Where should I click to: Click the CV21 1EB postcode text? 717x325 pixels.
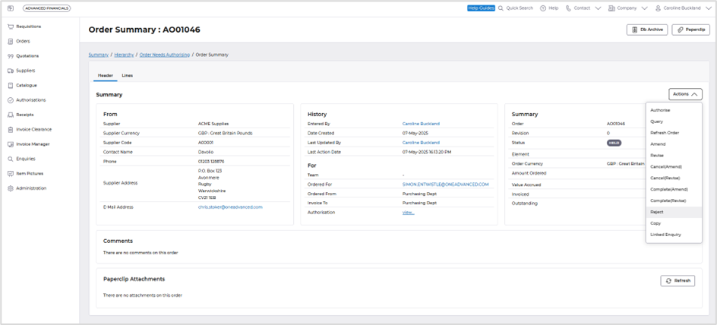(207, 198)
